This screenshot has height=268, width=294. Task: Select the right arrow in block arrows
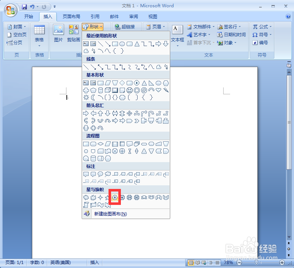click(x=86, y=113)
